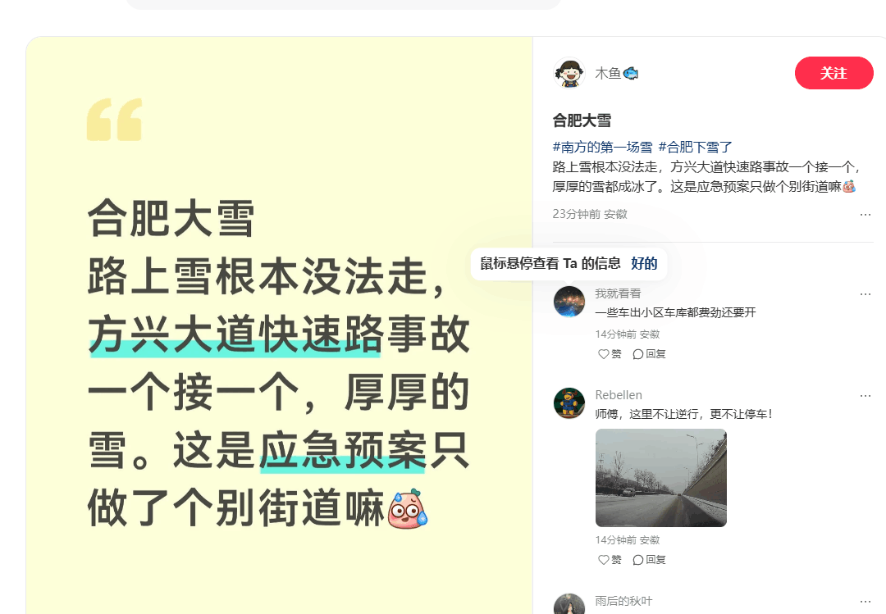Viewport: 886px width, 614px height.
Task: Open the post's three-dot more menu
Action: click(865, 215)
